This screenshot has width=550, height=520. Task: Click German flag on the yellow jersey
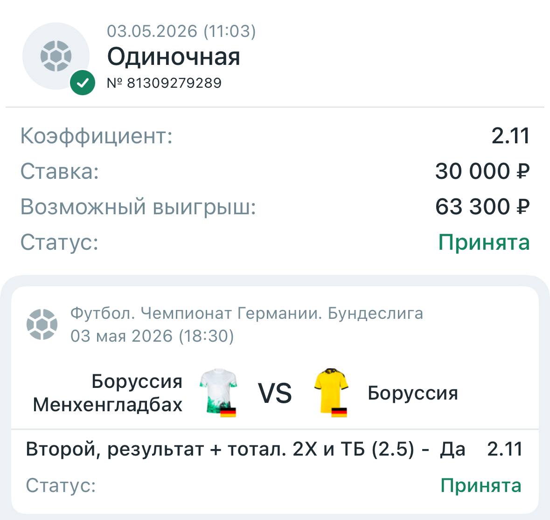pos(339,412)
